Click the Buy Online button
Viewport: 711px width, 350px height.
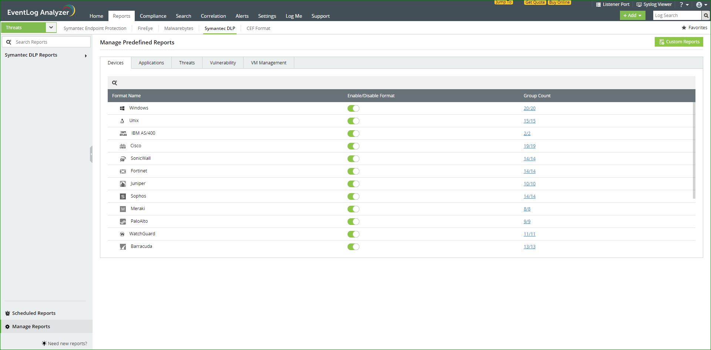pos(559,2)
